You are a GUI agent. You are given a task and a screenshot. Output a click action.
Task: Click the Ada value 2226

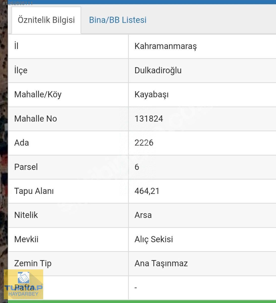(144, 143)
